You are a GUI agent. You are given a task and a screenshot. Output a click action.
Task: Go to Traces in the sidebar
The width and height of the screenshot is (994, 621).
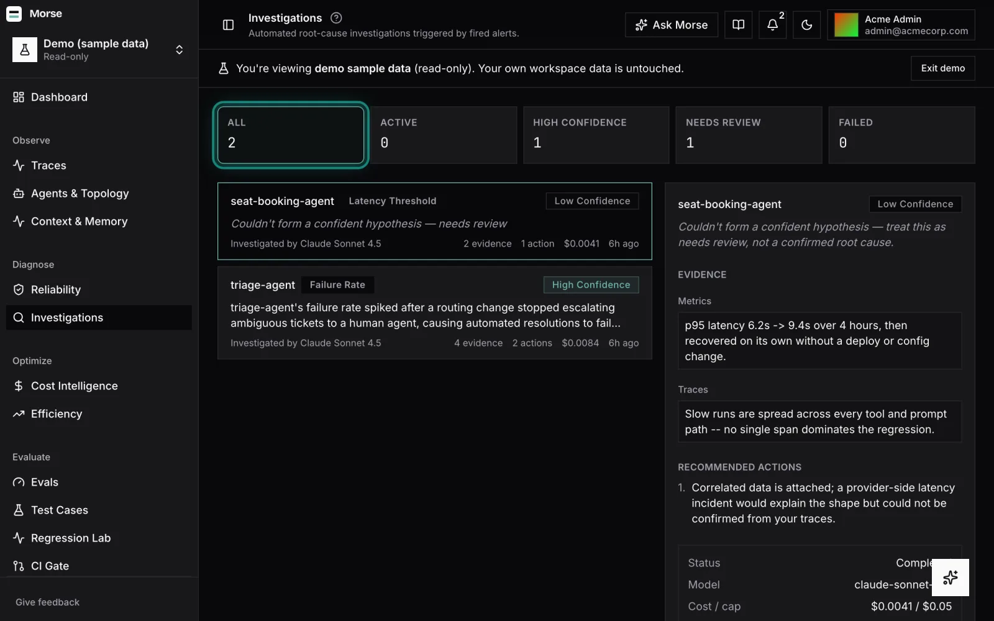99,165
